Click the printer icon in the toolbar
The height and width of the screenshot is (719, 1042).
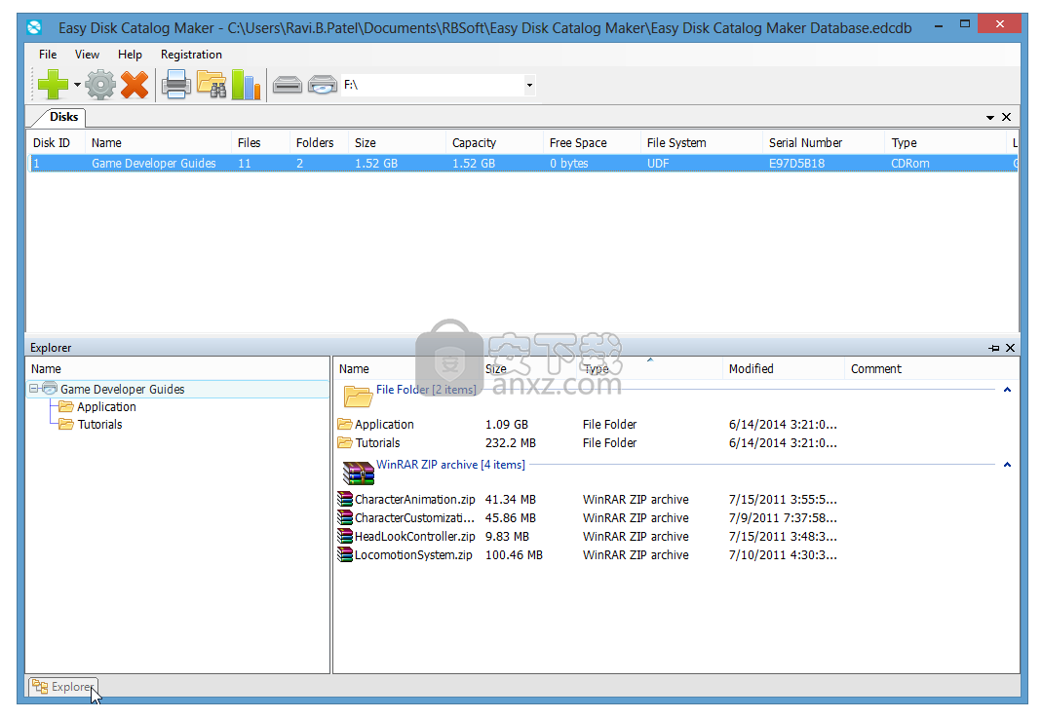click(176, 85)
